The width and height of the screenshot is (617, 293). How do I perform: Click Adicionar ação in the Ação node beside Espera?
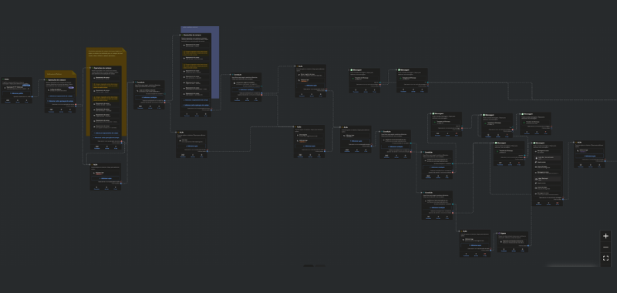point(475,245)
